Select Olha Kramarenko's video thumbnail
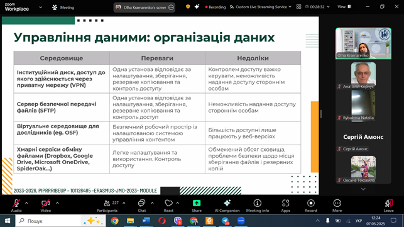Image resolution: width=404 pixels, height=227 pixels. tap(363, 43)
